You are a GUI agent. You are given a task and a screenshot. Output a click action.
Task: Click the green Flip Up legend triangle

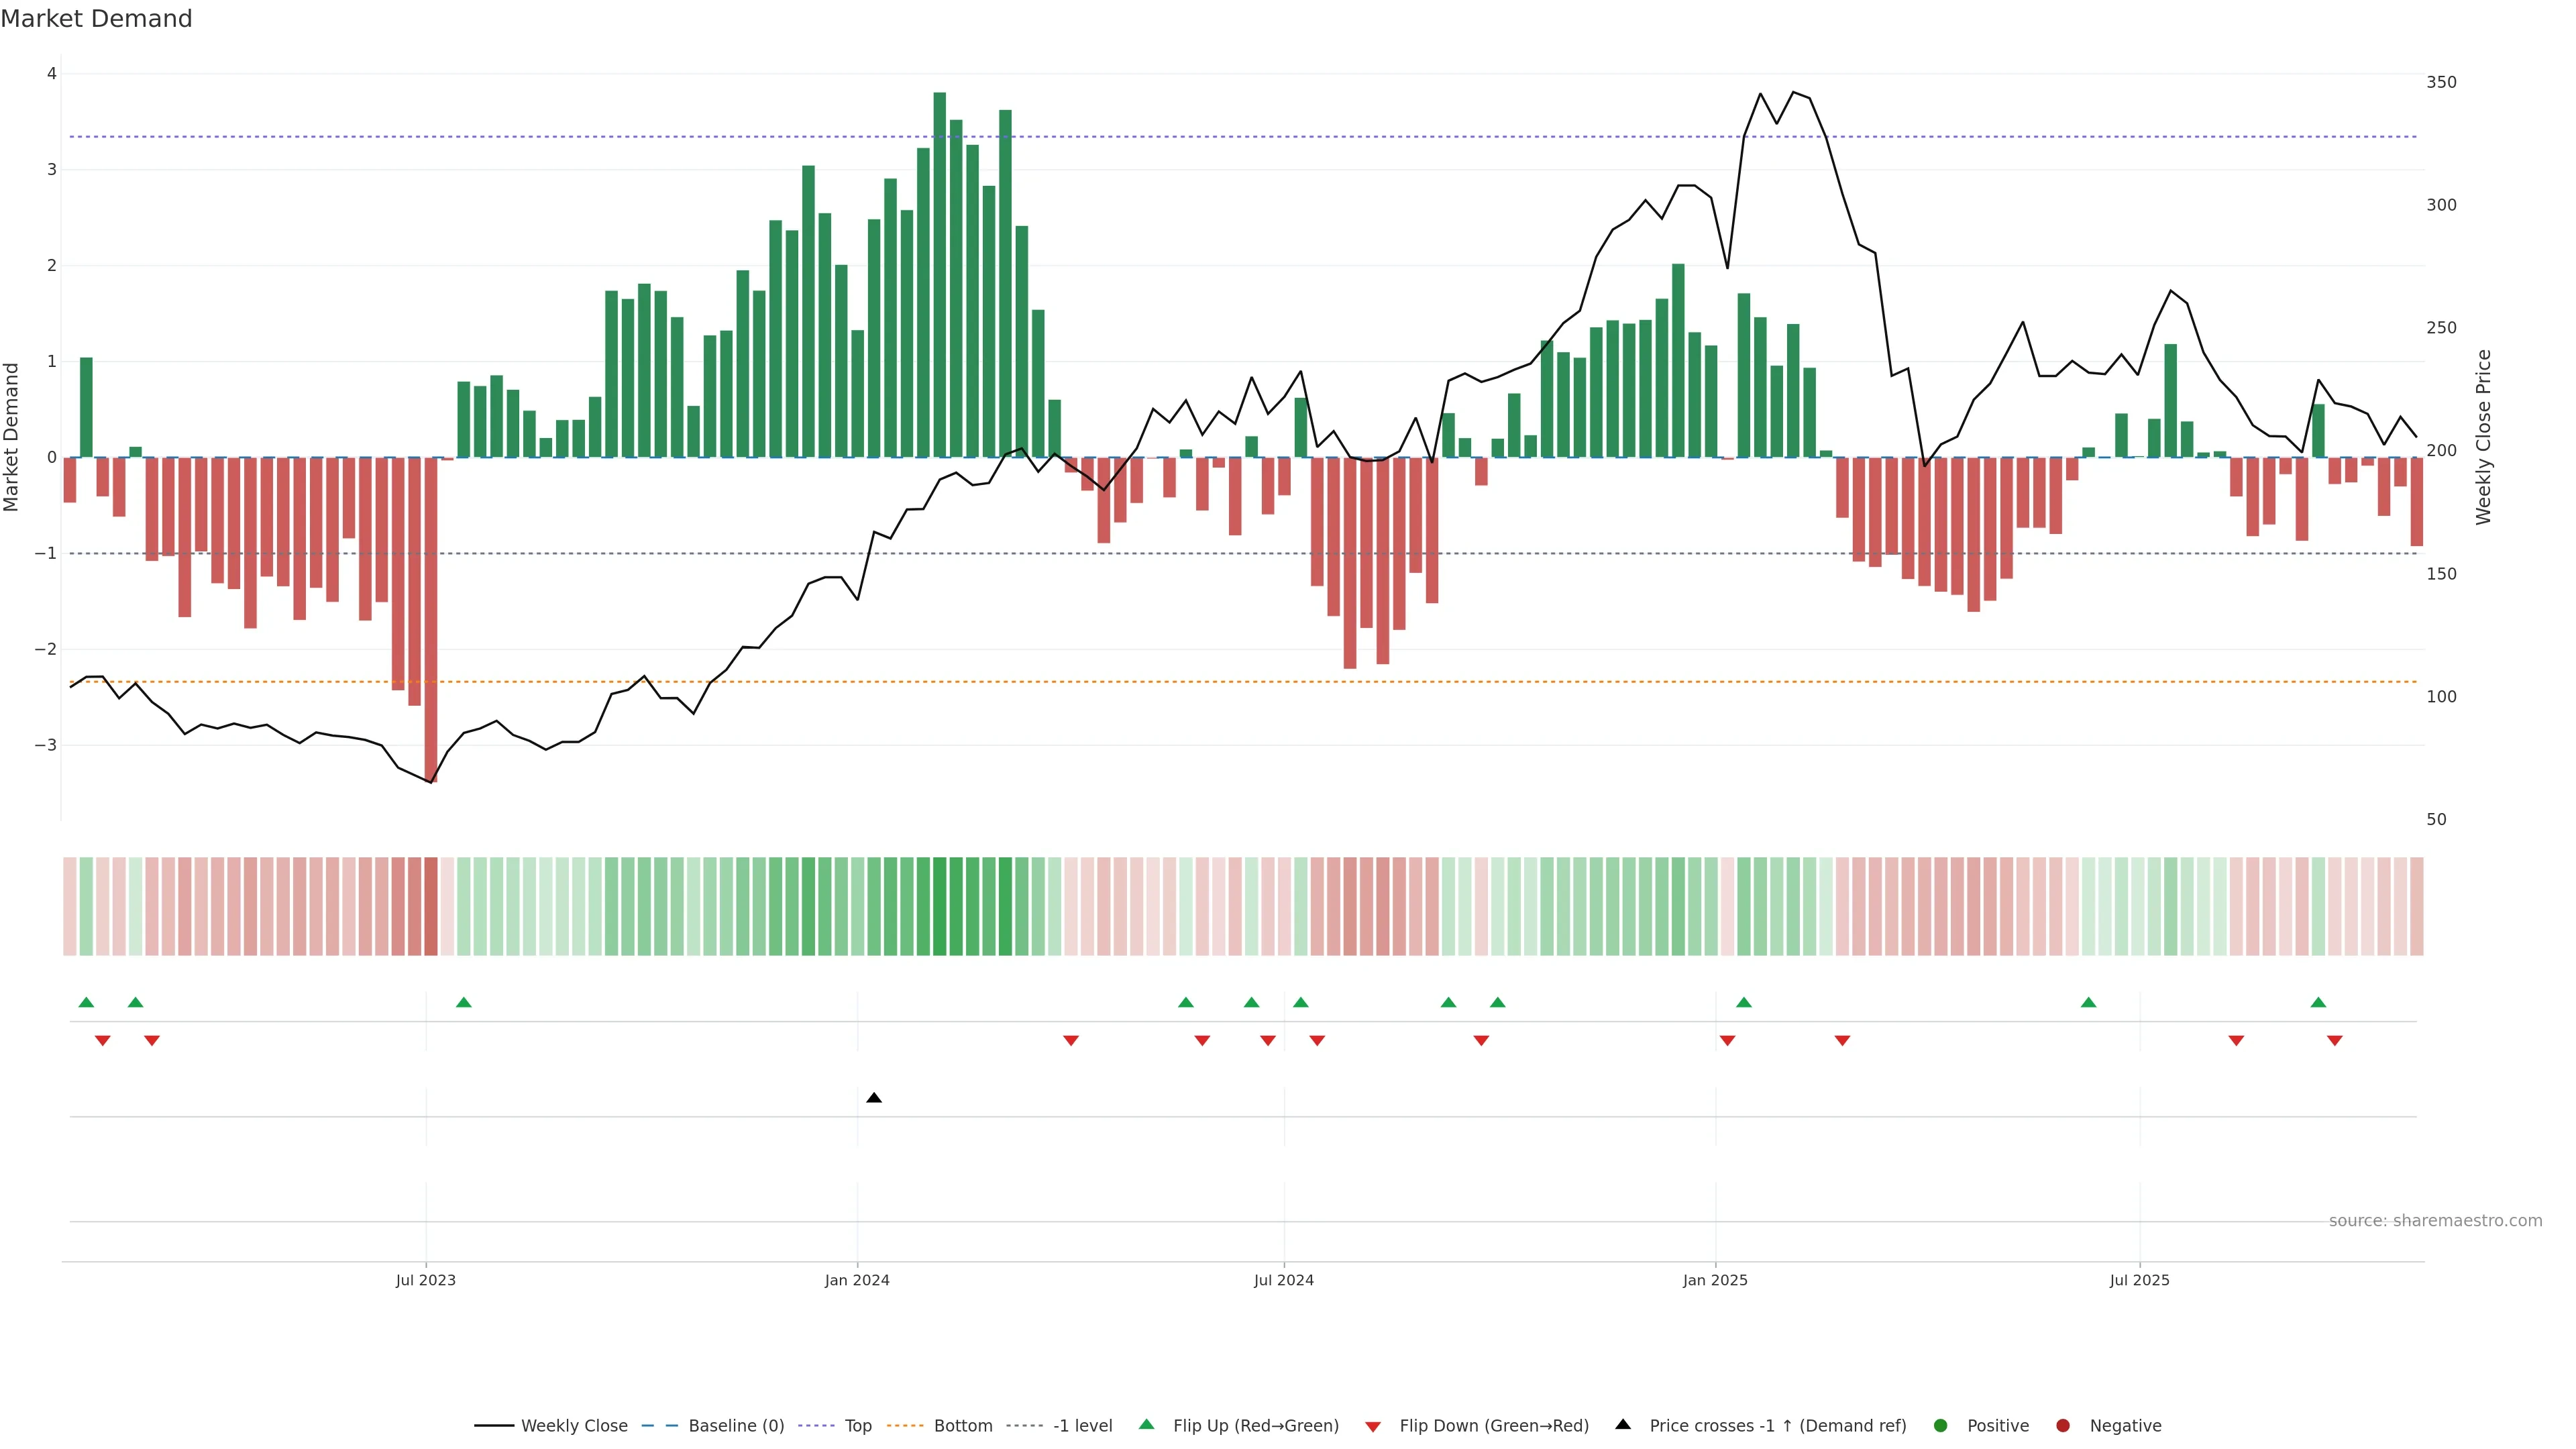point(1146,1424)
